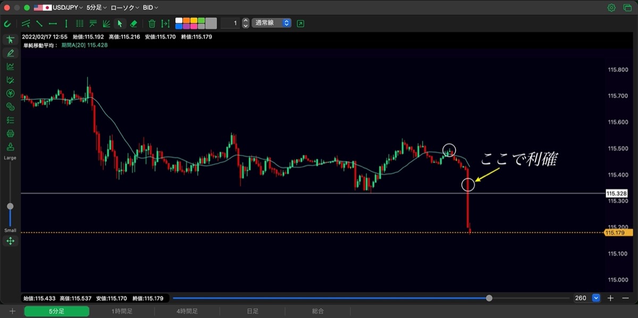Click the printer icon in sidebar

10,133
